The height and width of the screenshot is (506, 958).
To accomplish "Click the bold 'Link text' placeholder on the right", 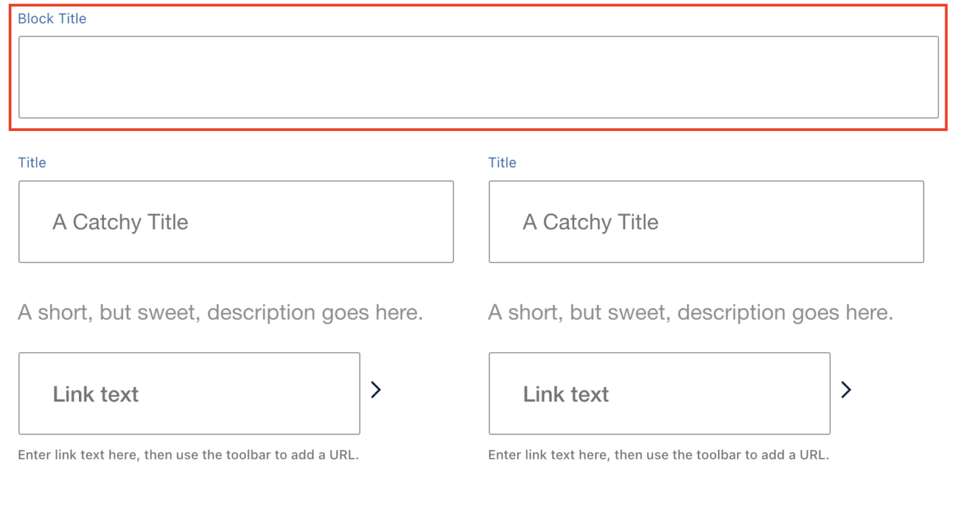I will (x=565, y=394).
